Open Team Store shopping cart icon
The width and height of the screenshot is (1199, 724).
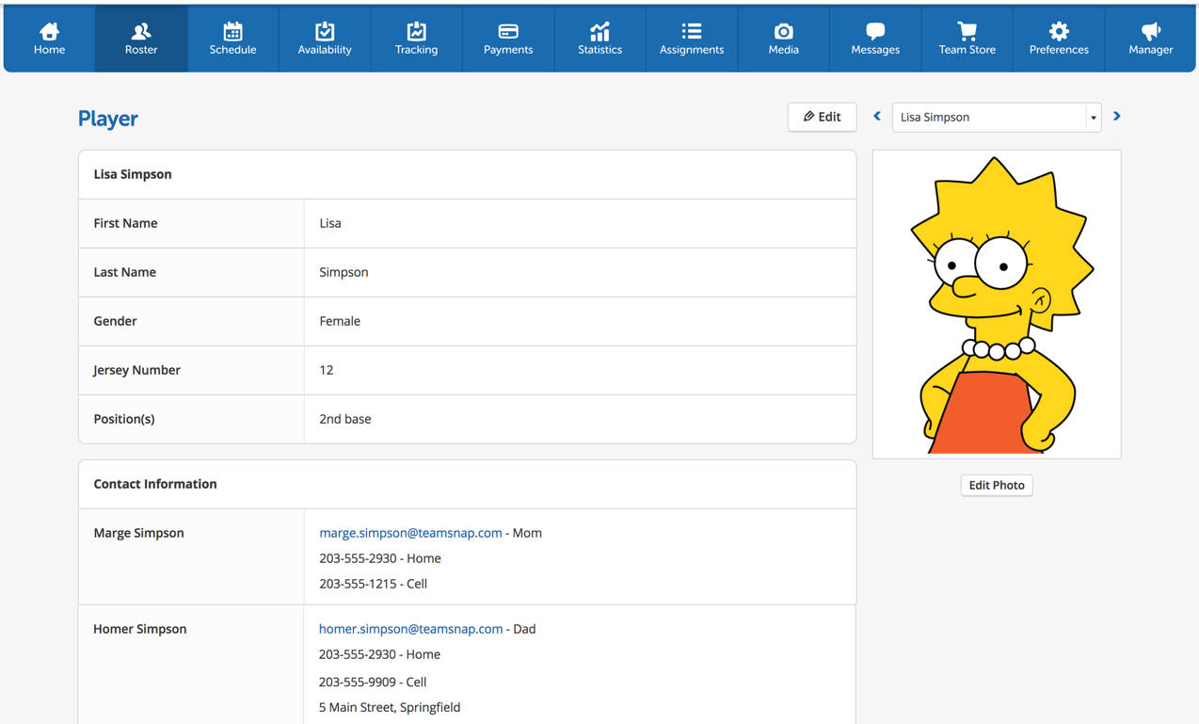tap(967, 32)
